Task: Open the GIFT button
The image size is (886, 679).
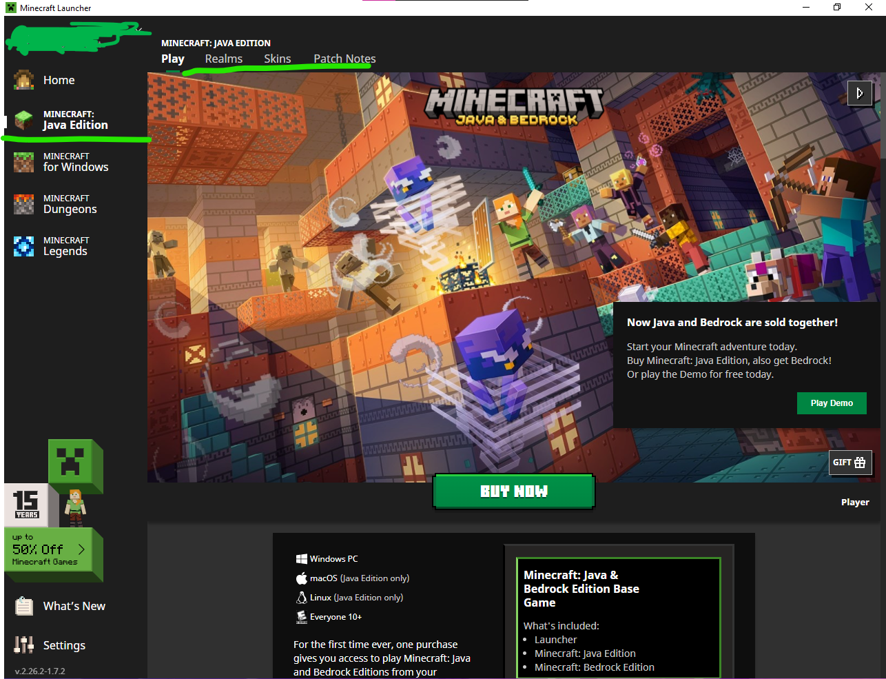Action: tap(850, 463)
